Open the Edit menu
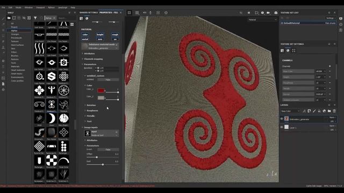Image resolution: width=344 pixels, height=193 pixels. point(10,8)
